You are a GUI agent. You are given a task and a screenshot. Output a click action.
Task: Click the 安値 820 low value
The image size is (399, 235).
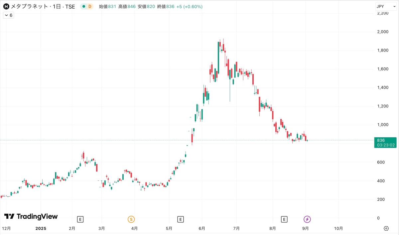146,6
